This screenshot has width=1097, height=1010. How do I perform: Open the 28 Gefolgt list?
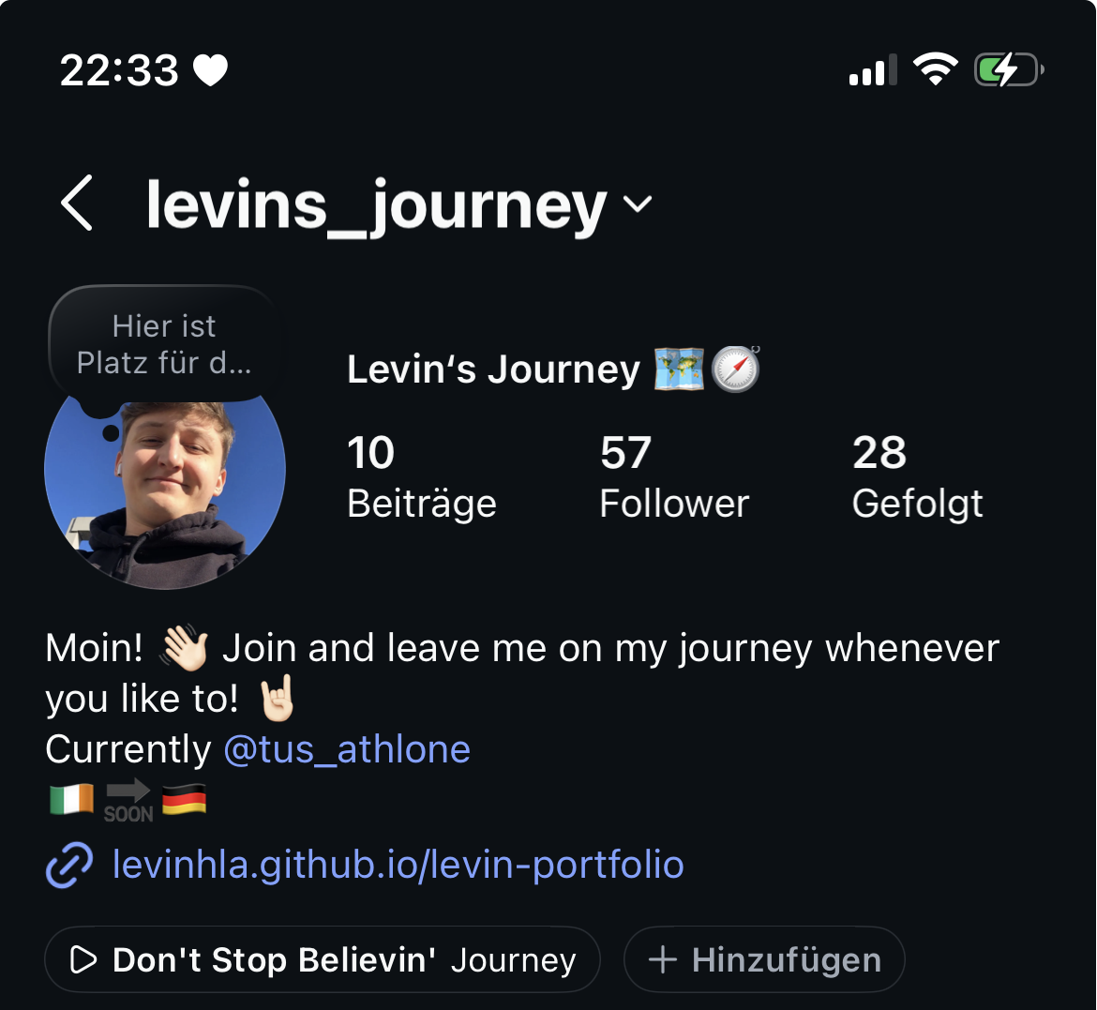point(917,476)
